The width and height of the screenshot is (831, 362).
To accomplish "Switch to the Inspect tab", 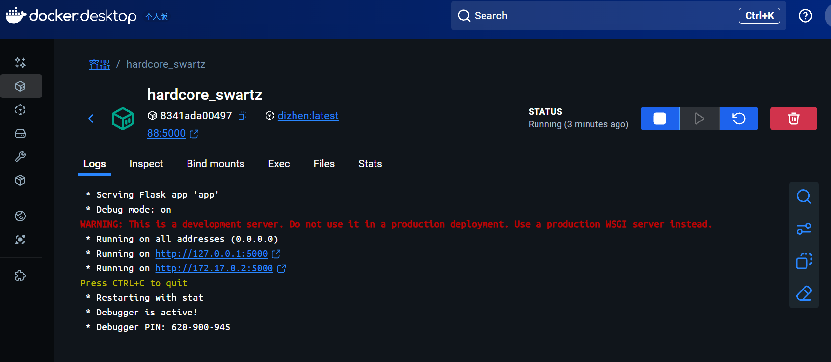I will [x=146, y=164].
